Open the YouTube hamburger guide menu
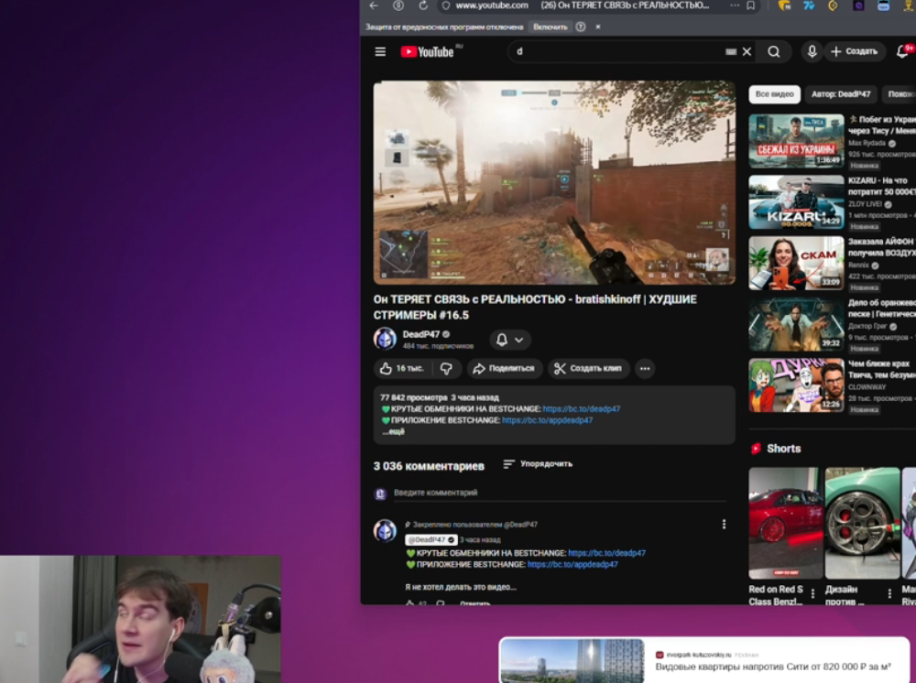Viewport: 916px width, 683px height. click(380, 52)
